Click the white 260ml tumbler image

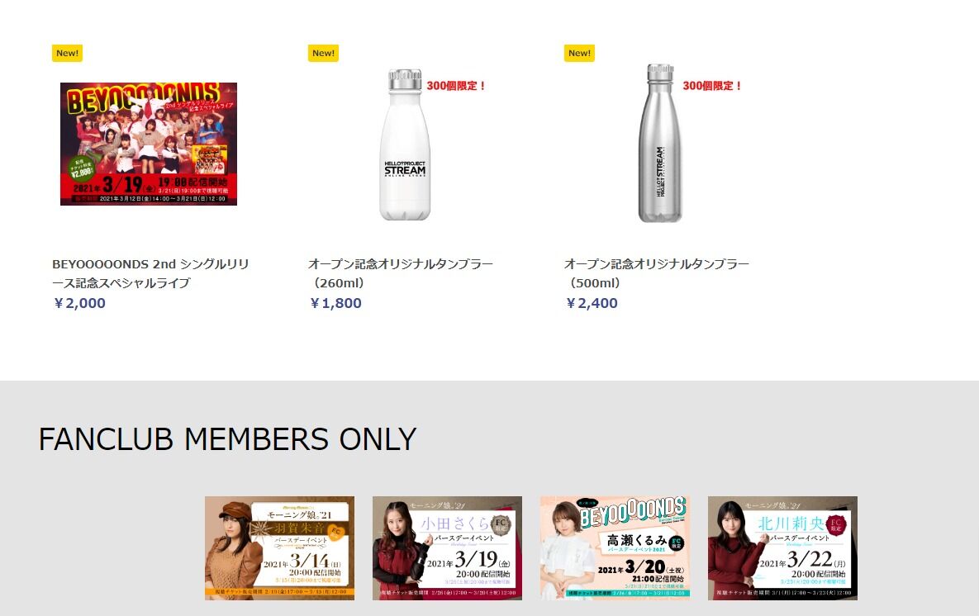[x=405, y=145]
